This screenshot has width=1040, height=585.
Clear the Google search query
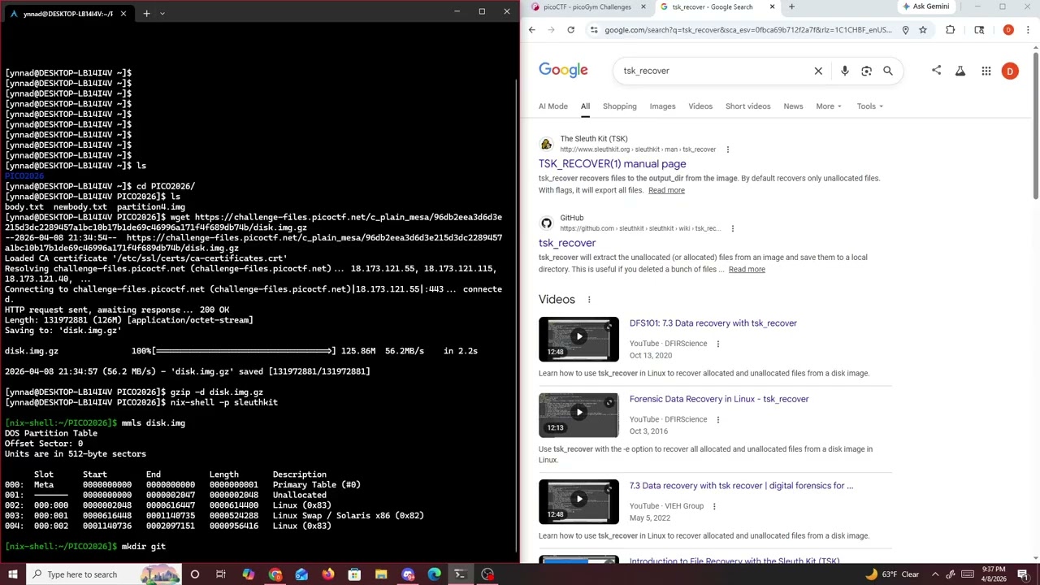point(818,71)
